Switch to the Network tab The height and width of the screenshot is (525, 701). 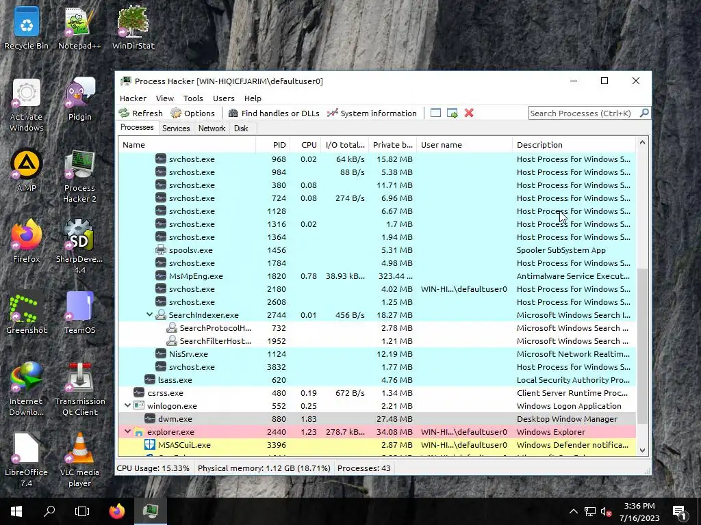click(x=212, y=129)
